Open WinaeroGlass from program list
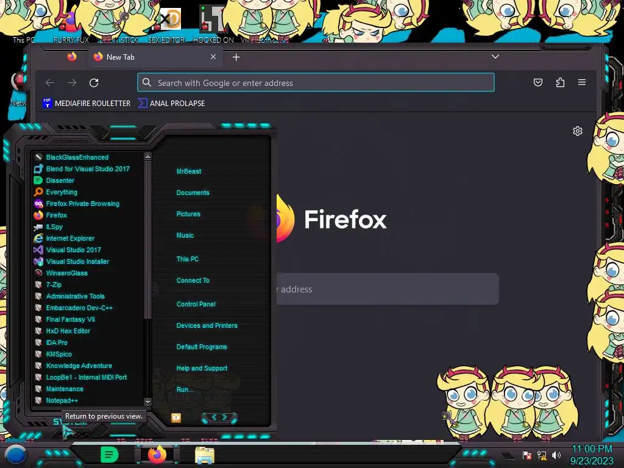 (x=61, y=273)
